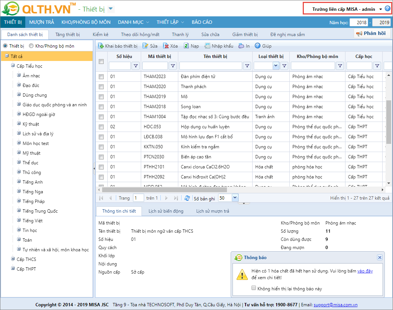The image size is (393, 310).
Task: Toggle the select-all header checkbox
Action: (x=101, y=61)
